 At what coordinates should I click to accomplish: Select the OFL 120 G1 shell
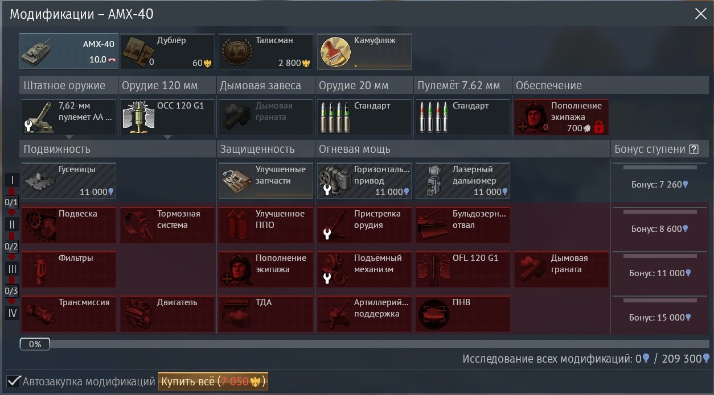(462, 269)
